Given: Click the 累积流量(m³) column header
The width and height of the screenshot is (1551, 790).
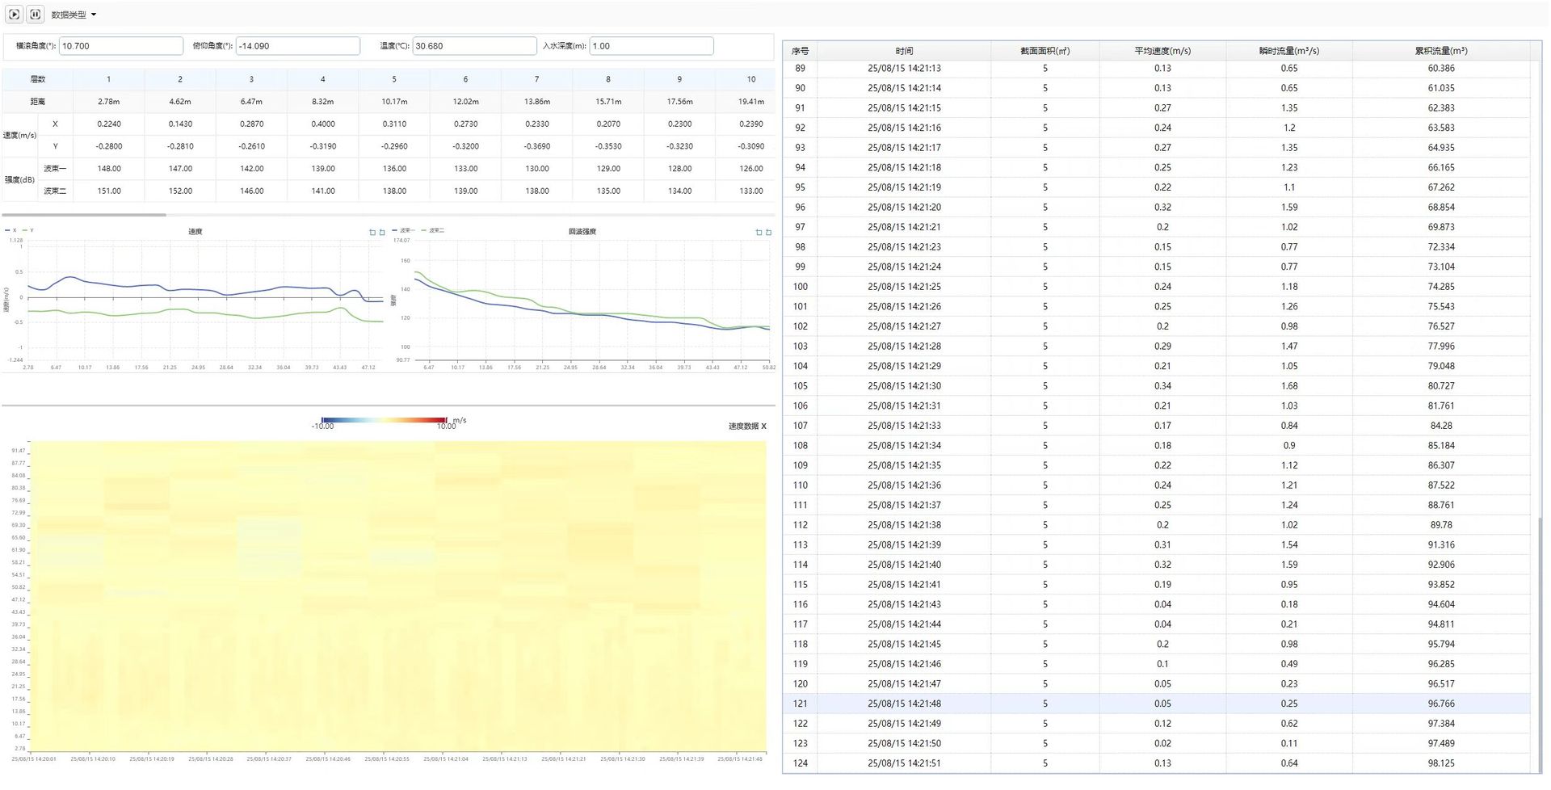Looking at the screenshot, I should point(1440,51).
